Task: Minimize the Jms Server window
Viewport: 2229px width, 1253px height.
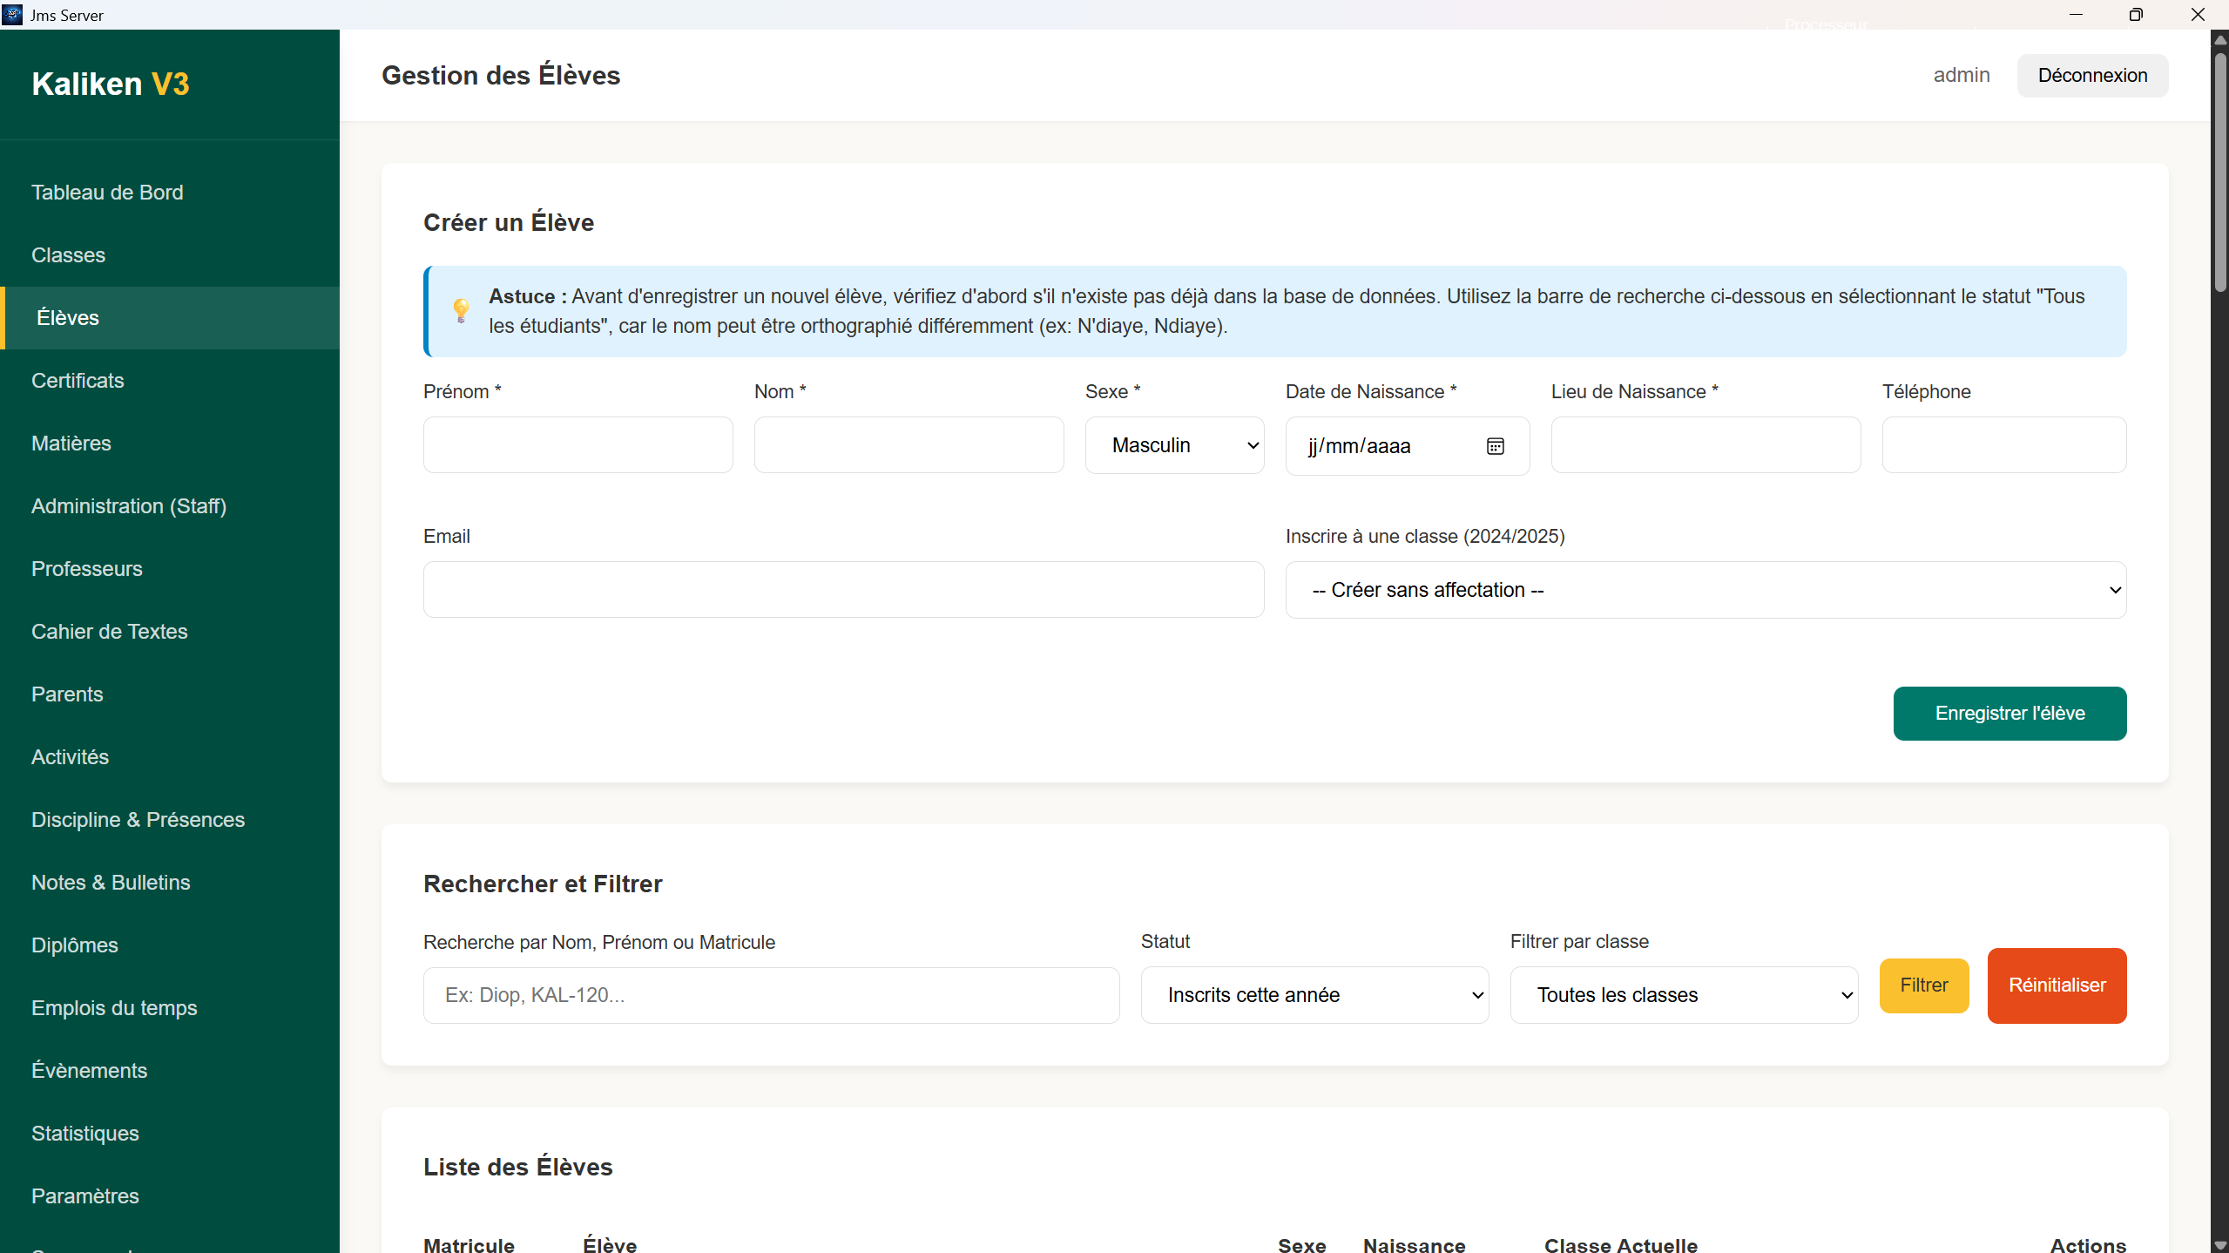Action: pos(2076,14)
